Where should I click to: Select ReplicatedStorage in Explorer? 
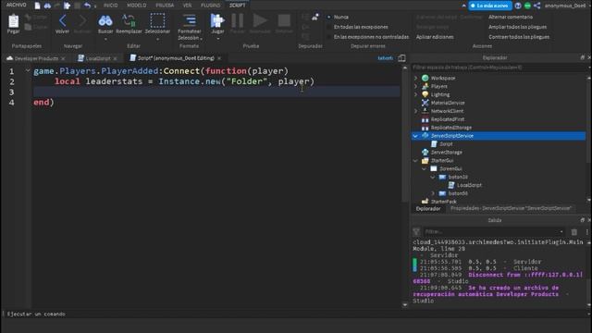(x=451, y=128)
